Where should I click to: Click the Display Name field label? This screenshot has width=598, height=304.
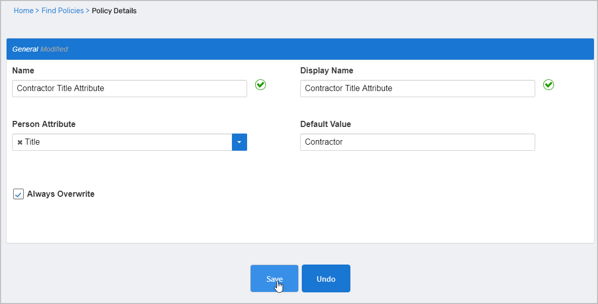point(327,70)
